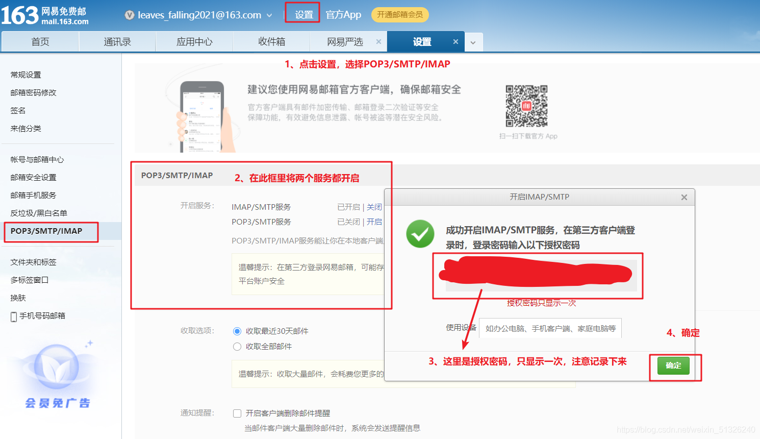Click the QR code for the official App
This screenshot has height=439, width=760.
pyautogui.click(x=526, y=106)
